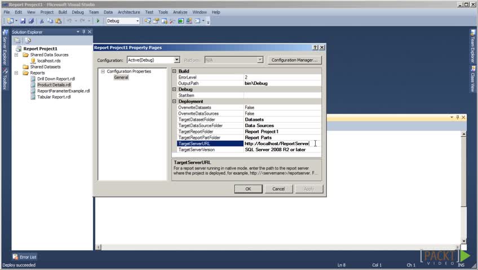Click the Extension Manager toolbar icon
The height and width of the screenshot is (270, 478).
click(x=189, y=21)
